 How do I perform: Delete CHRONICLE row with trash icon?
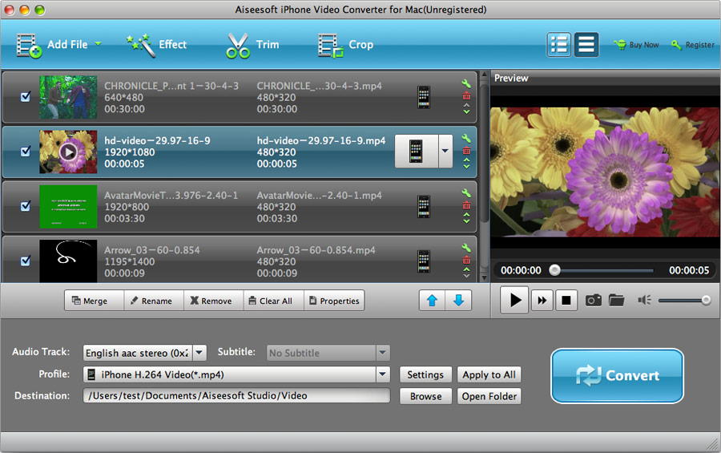point(466,95)
